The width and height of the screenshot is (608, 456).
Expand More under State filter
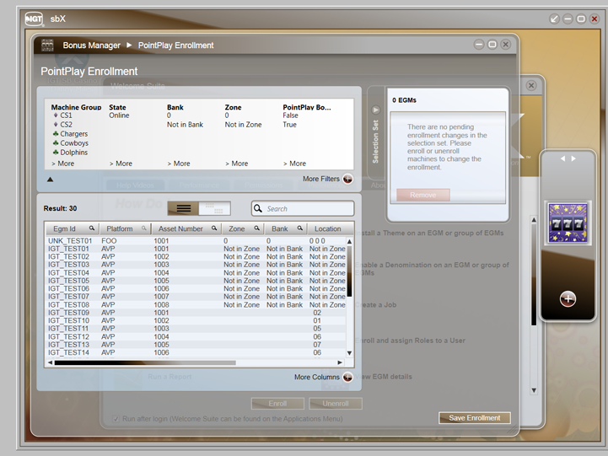(121, 164)
